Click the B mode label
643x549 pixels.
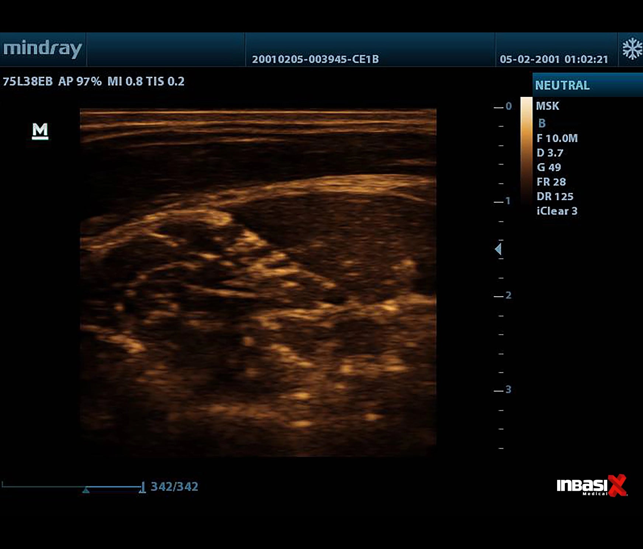coord(542,123)
